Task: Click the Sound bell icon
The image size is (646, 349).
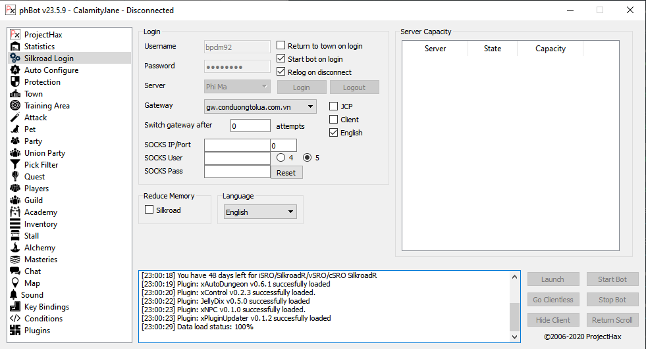Action: click(x=14, y=295)
